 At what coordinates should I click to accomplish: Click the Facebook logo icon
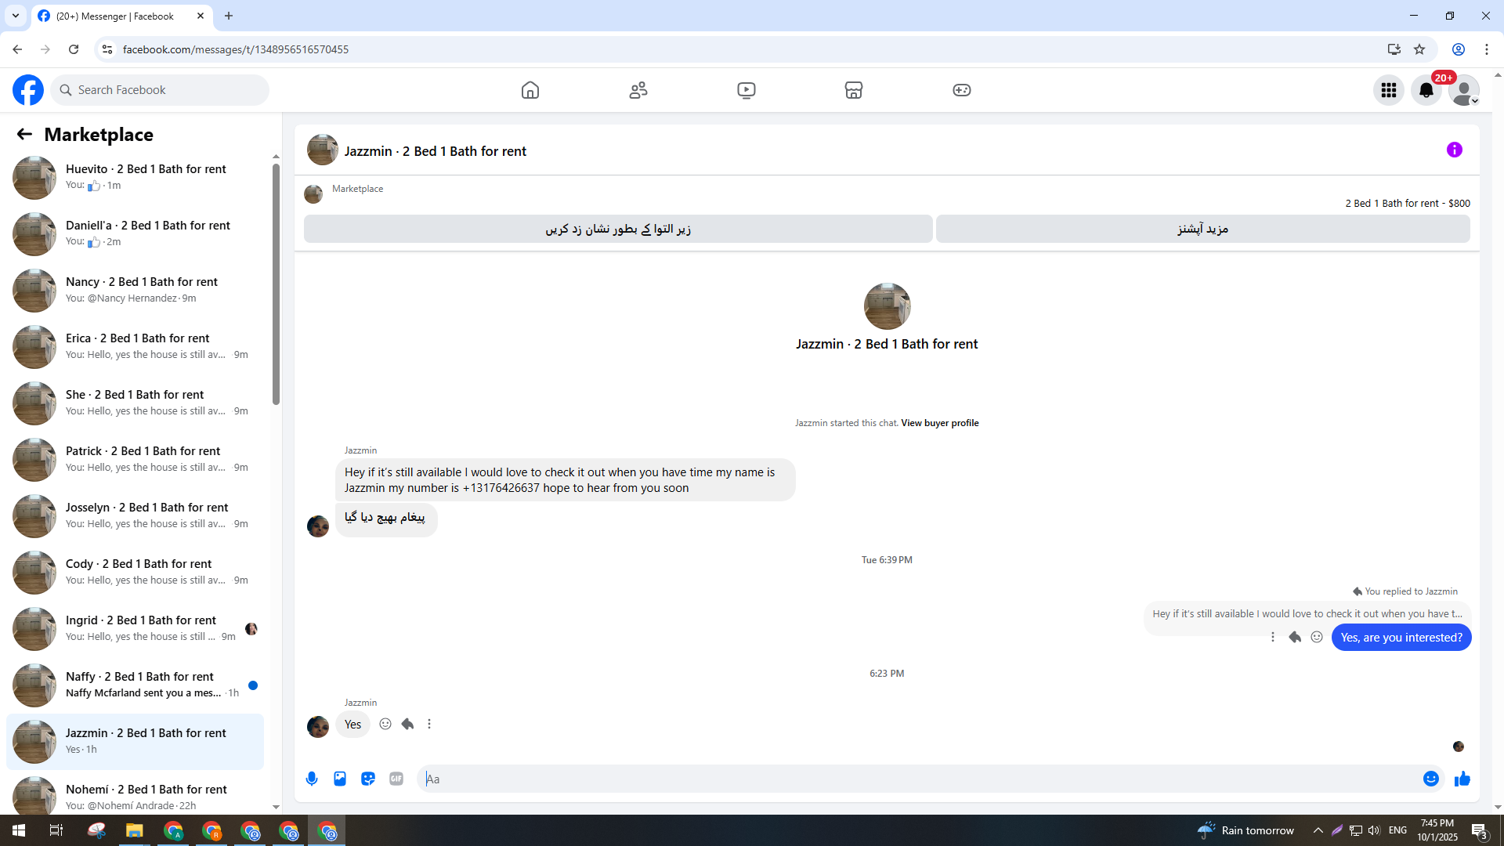(28, 90)
